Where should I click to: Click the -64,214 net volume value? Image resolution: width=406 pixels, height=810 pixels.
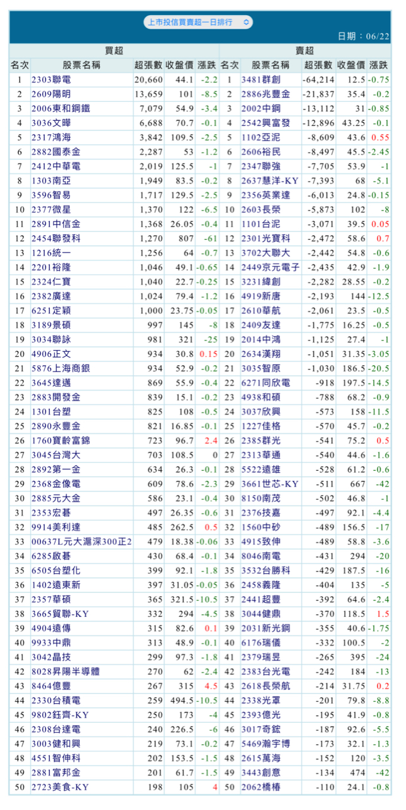tap(318, 80)
